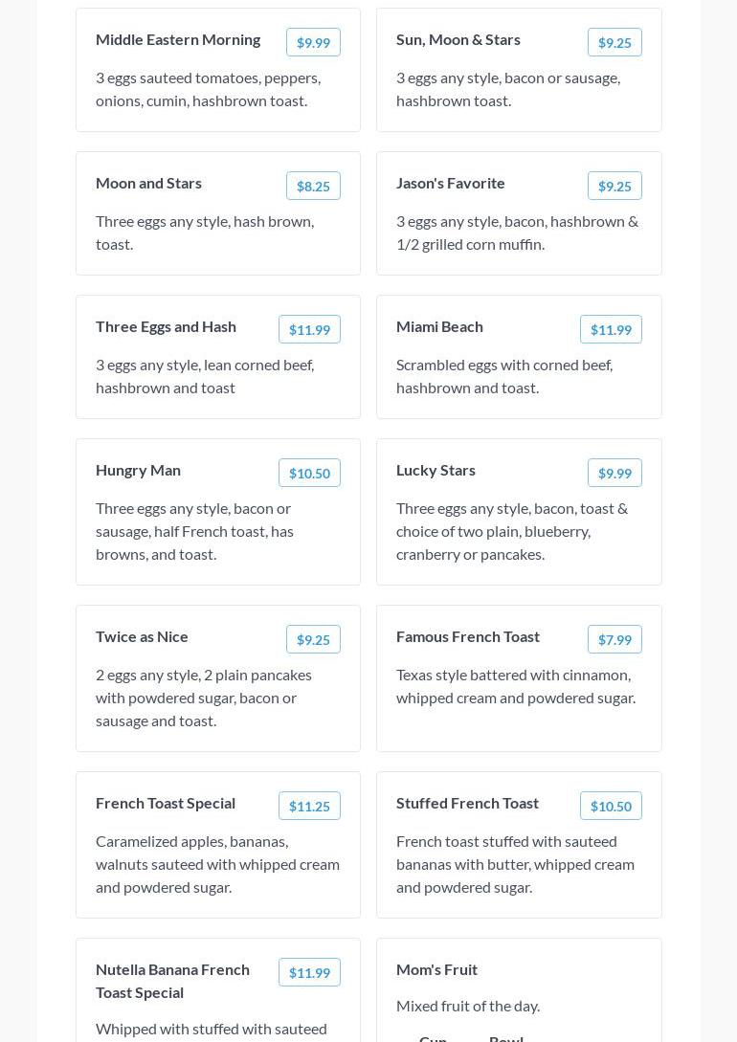Click the Hungry Man item title

click(x=138, y=470)
